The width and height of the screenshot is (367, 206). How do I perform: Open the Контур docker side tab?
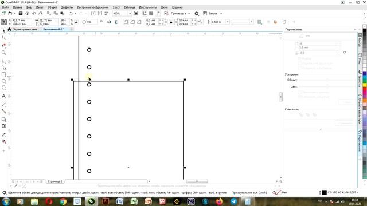tap(360, 40)
